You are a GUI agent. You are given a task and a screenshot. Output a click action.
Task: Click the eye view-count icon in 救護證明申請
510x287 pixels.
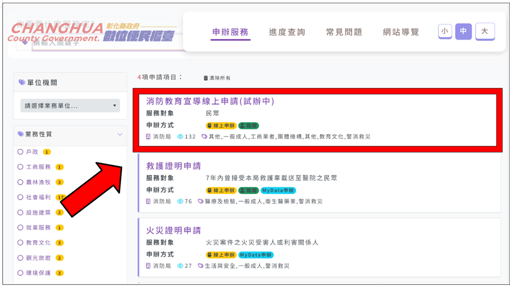pyautogui.click(x=181, y=201)
